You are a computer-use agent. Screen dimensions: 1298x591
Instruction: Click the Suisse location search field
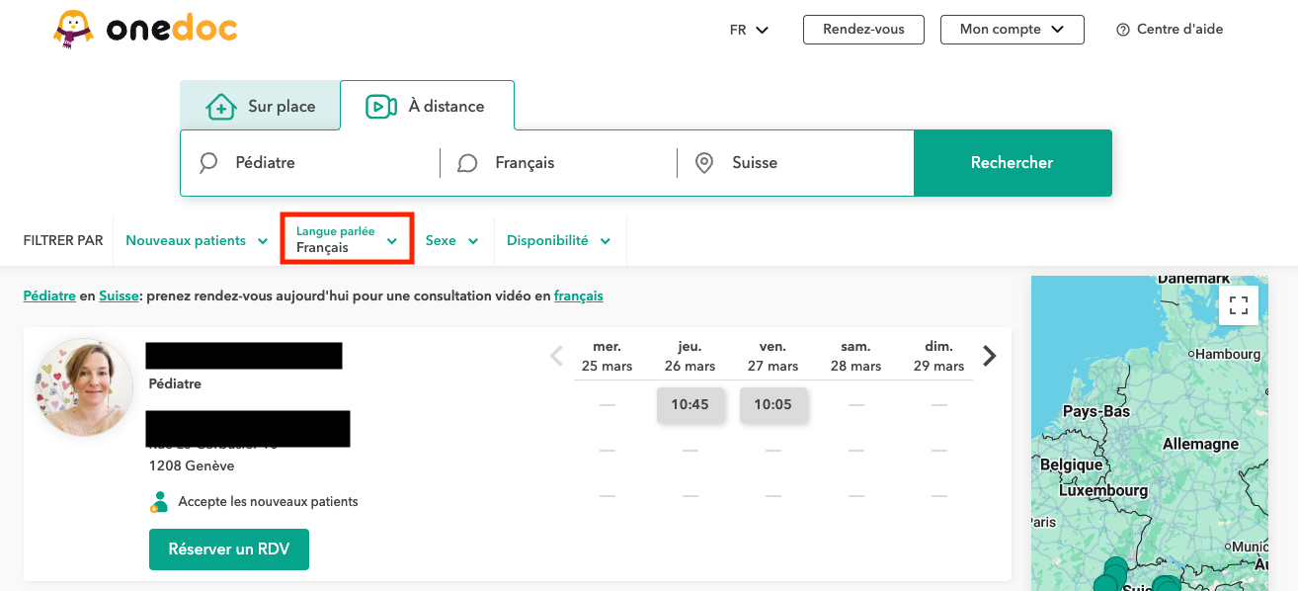795,163
